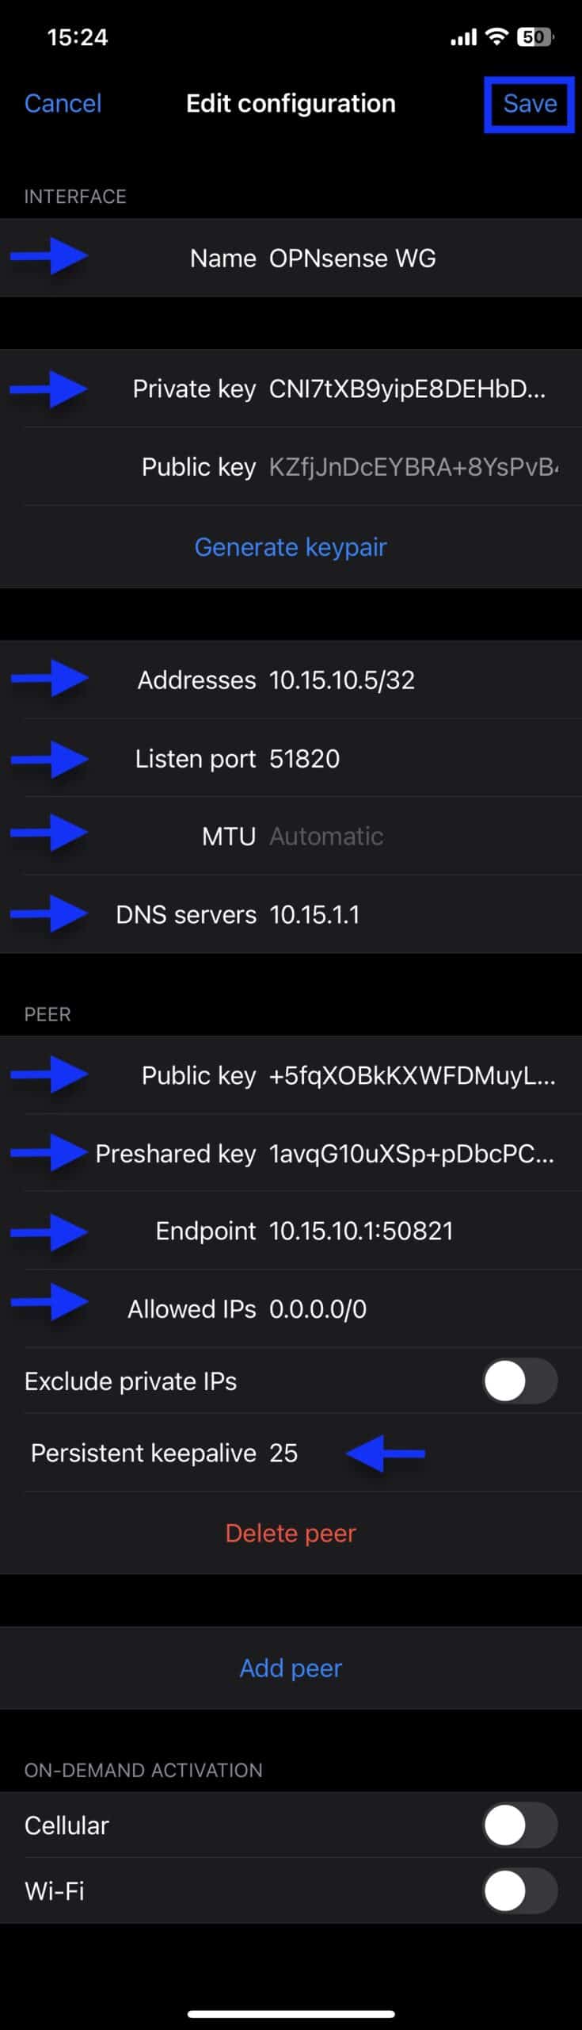This screenshot has width=582, height=2030.
Task: Select the interface Private key field
Action: pyautogui.click(x=291, y=389)
